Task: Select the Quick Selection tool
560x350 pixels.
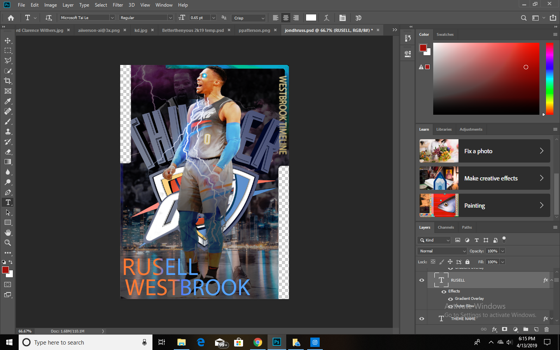Action: [8, 71]
